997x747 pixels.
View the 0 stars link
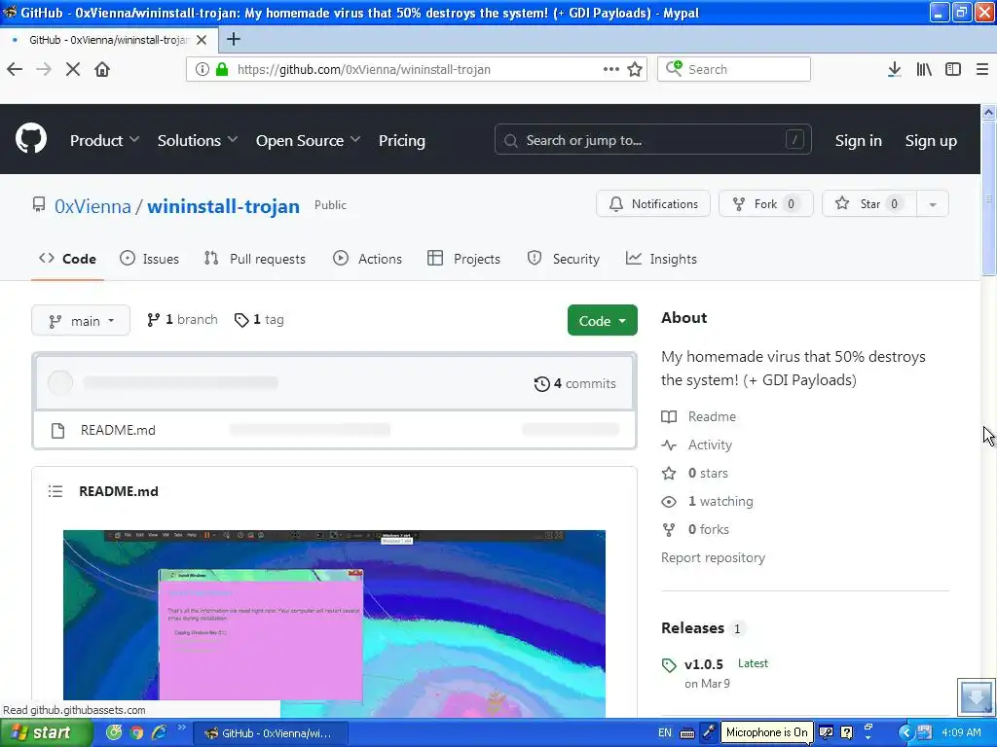(x=708, y=474)
